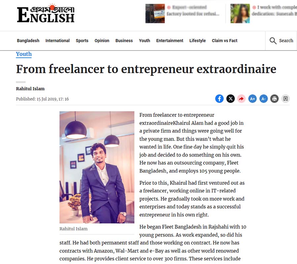Open the share options arrow icon
The width and height of the screenshot is (297, 264).
point(241,98)
